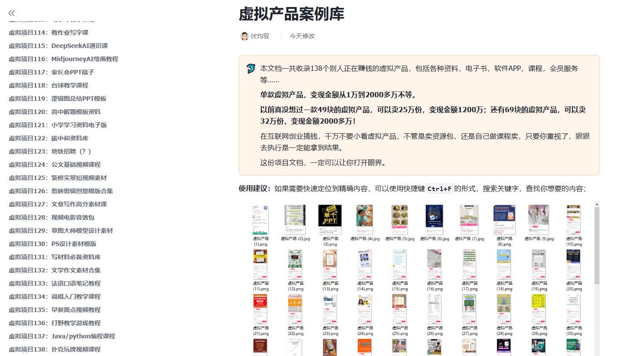631x356 pixels.
Task: Go to 虚拟项目136：打野教学游戏教程
Action: tap(55, 323)
